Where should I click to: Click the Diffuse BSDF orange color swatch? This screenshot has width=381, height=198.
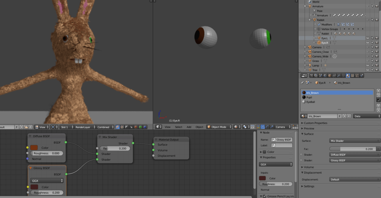point(34,148)
